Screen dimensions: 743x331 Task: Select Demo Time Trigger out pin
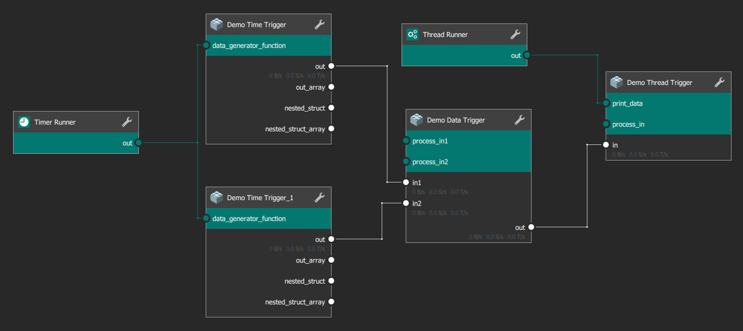[331, 66]
